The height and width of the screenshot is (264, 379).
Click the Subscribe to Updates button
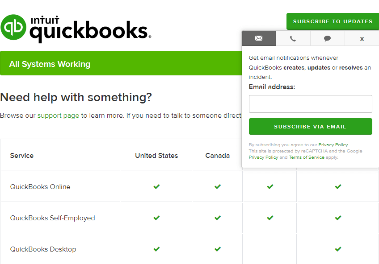tap(333, 21)
